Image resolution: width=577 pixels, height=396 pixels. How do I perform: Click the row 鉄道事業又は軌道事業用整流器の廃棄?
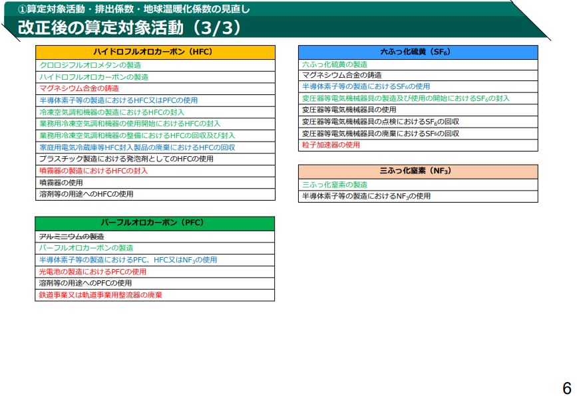point(155,296)
